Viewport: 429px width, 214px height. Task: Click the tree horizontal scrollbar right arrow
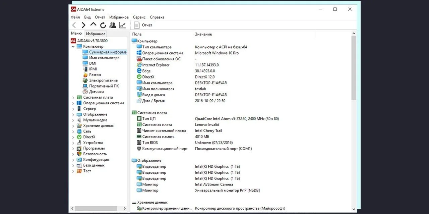click(125, 209)
